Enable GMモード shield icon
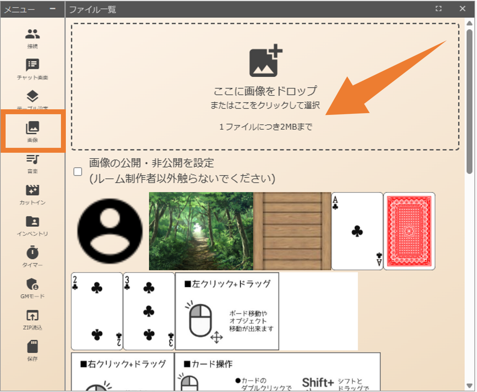This screenshot has height=392, width=477. tap(32, 284)
